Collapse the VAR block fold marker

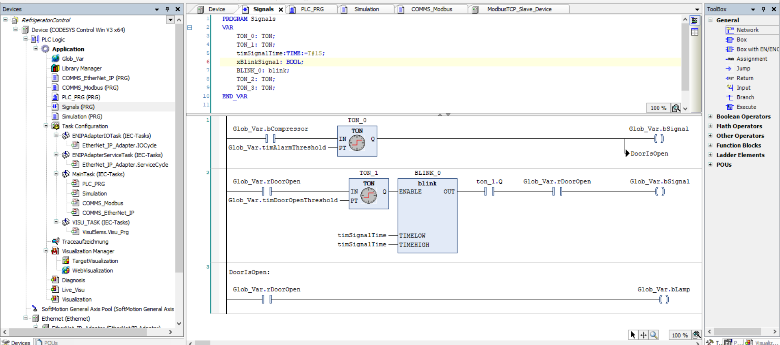tap(189, 28)
